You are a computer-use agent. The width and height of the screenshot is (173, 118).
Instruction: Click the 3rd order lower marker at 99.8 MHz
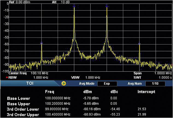point(42,43)
